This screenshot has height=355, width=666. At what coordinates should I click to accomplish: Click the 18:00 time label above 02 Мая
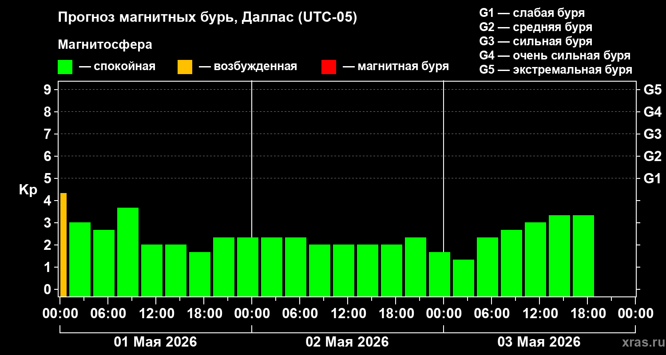396,313
